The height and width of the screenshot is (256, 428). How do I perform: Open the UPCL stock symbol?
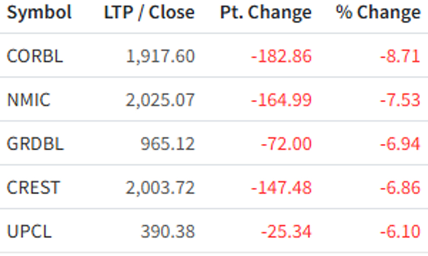(x=29, y=232)
